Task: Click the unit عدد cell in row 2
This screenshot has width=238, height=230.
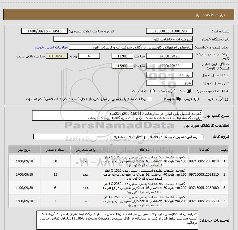Action: click(86, 174)
